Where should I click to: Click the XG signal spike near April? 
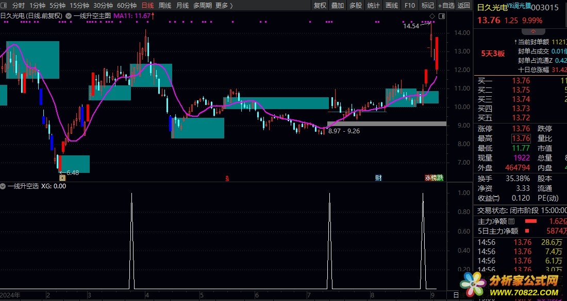coord(131,241)
